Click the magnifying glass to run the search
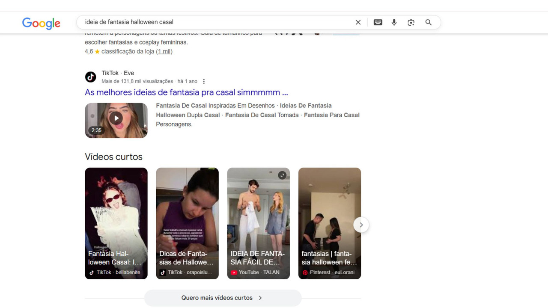This screenshot has width=548, height=308. [x=428, y=22]
